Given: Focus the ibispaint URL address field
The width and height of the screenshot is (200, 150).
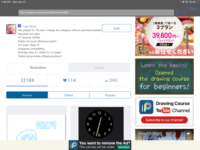Looking at the screenshot, I should point(95,12).
